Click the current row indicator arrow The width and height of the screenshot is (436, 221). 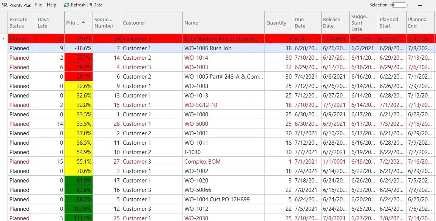[3, 39]
